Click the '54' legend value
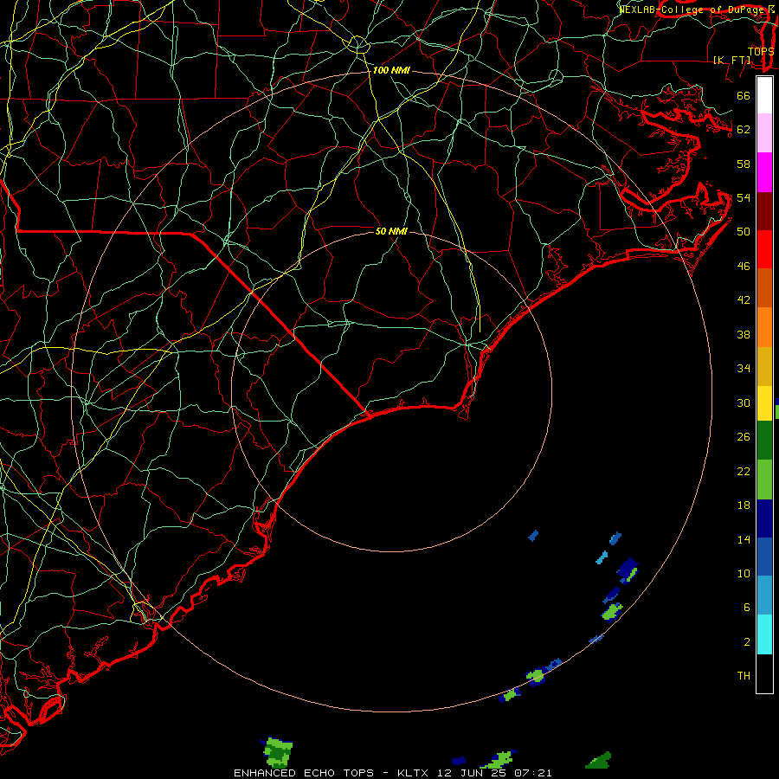Viewport: 779px width, 779px height. [x=744, y=197]
